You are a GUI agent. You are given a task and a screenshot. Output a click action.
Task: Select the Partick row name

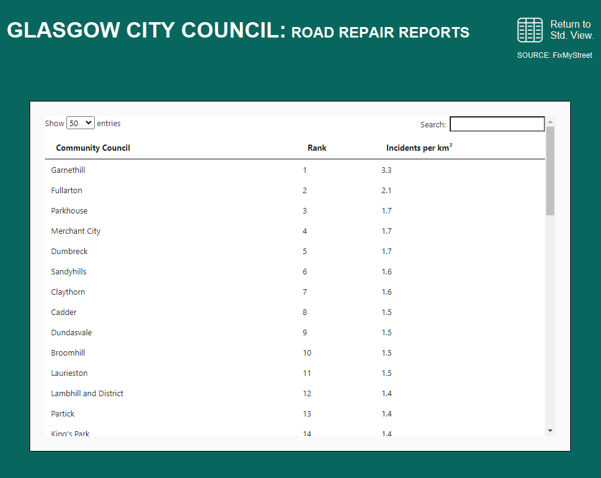tap(63, 414)
